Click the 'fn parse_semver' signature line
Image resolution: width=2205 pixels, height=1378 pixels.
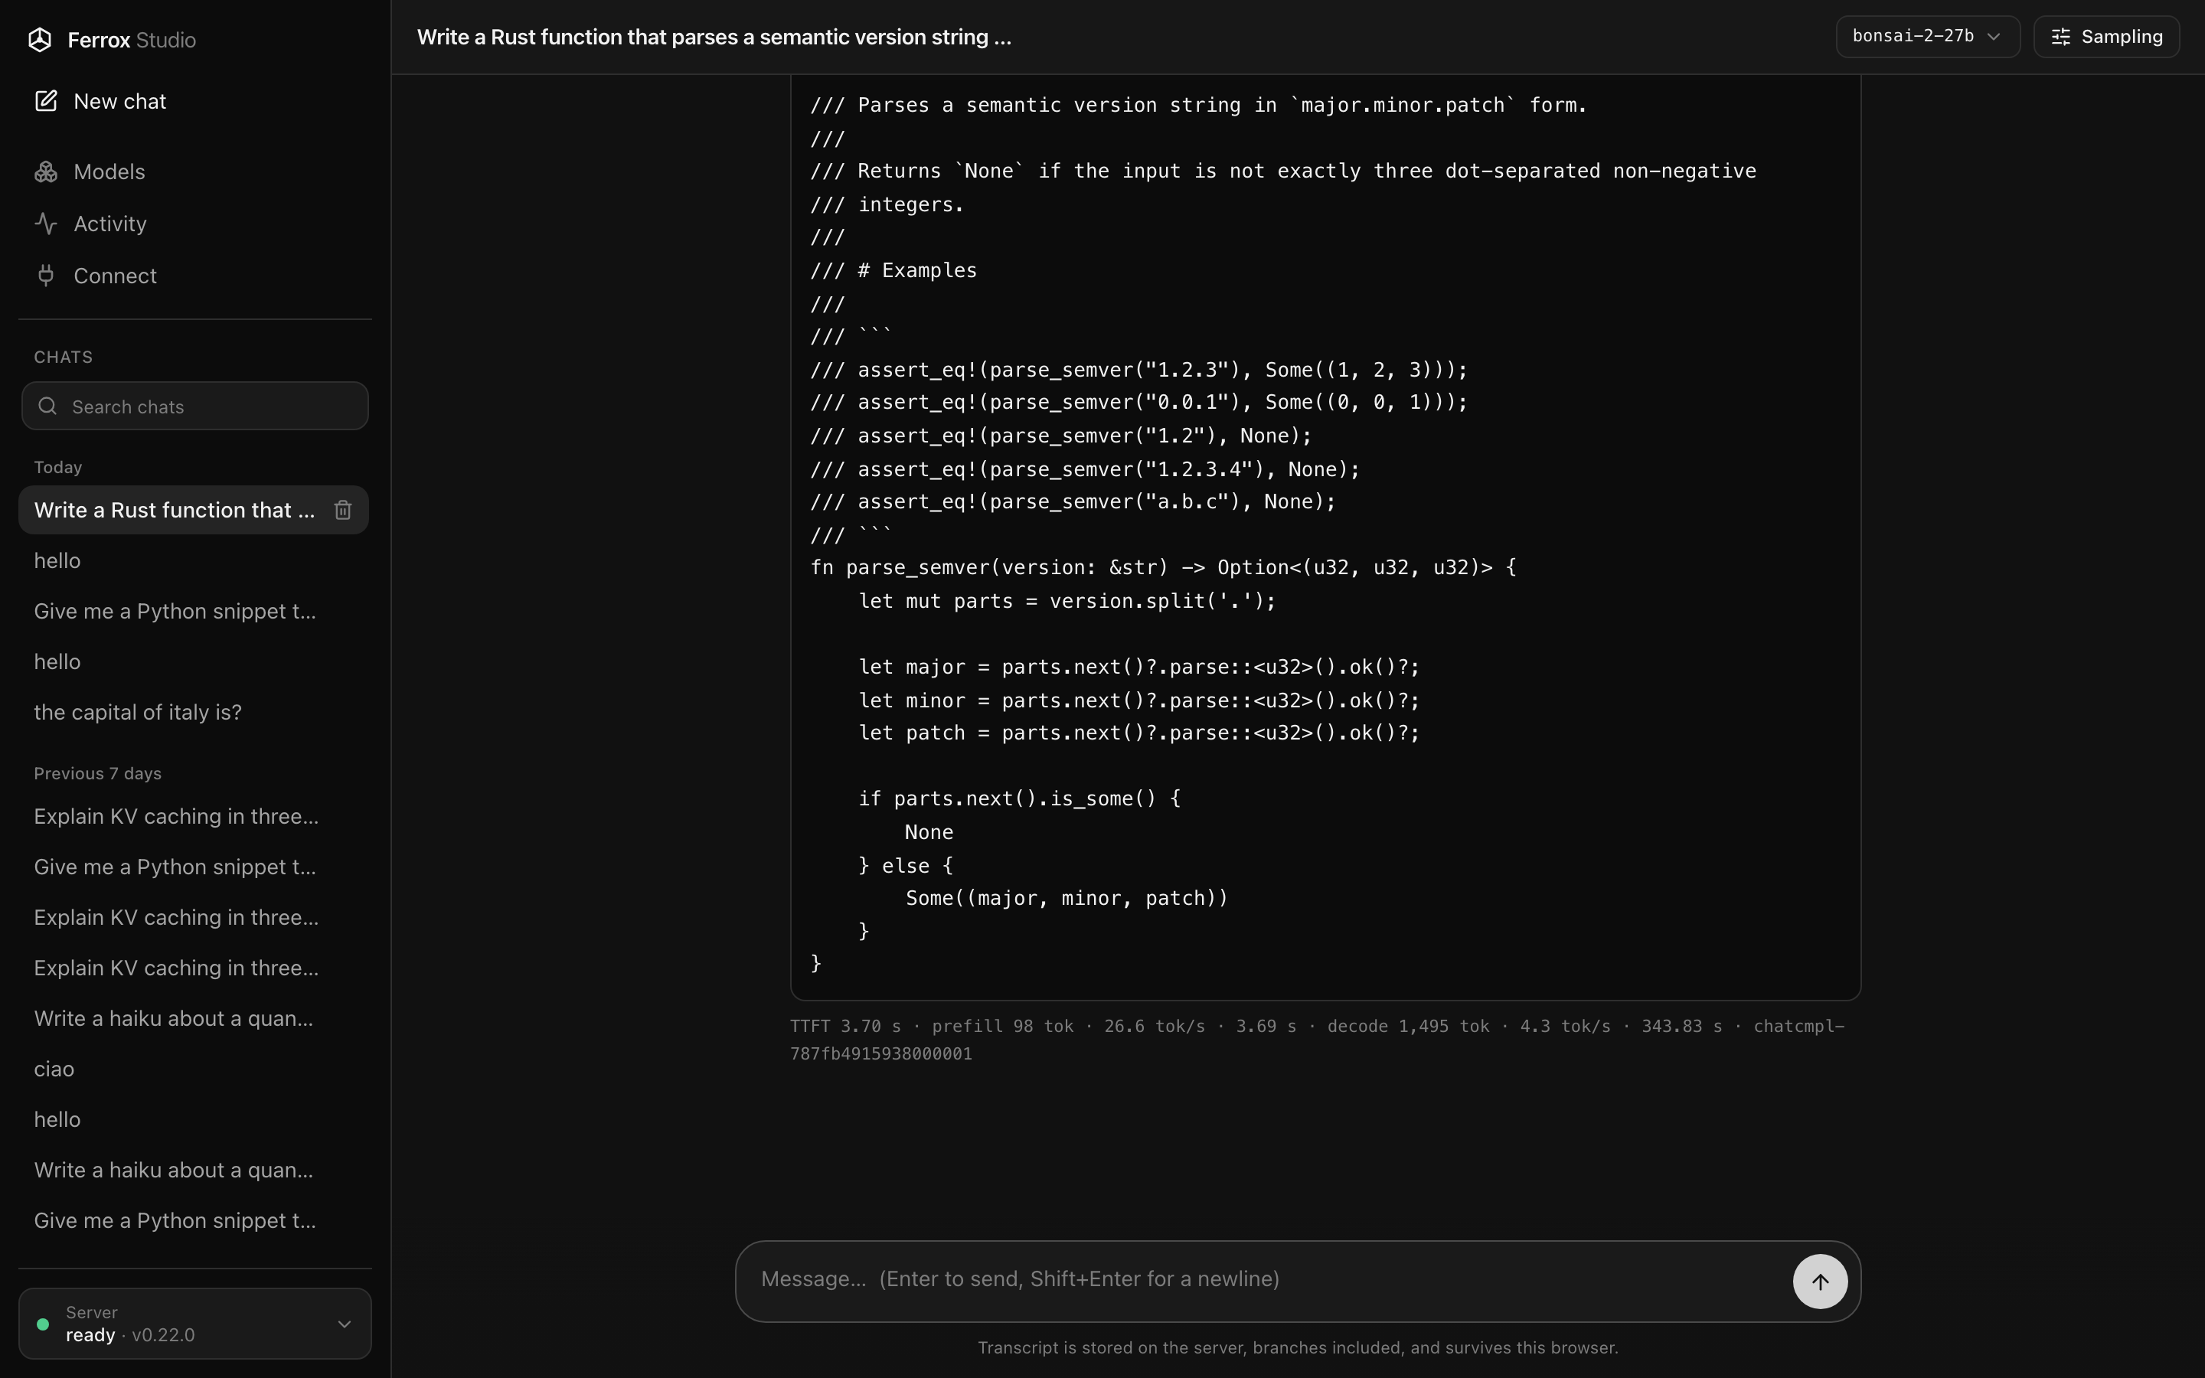[1164, 568]
